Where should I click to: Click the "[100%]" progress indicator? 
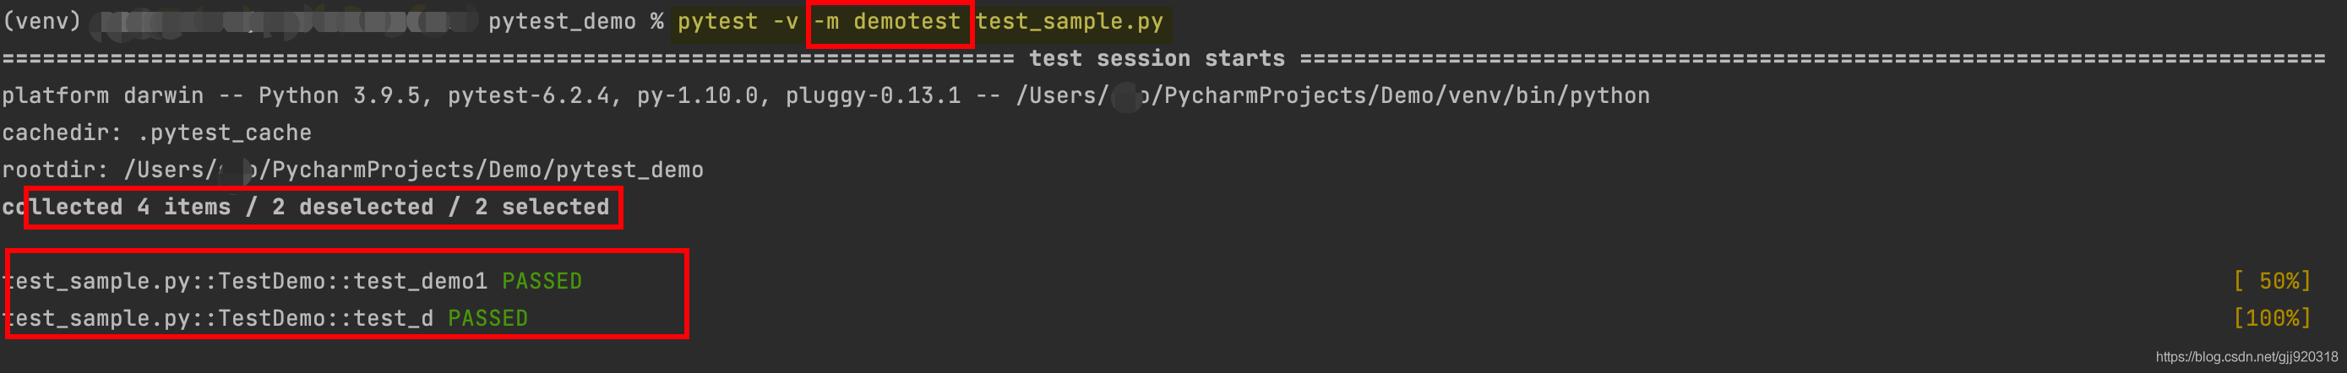point(2271,318)
